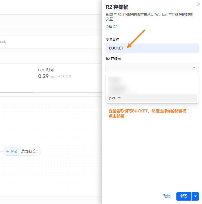Click the trend arrow icon before 29.50%
The height and width of the screenshot is (204, 202).
[x=58, y=77]
